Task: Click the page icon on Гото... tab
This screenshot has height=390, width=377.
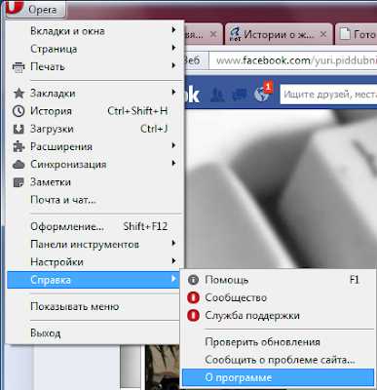Action: pyautogui.click(x=345, y=34)
